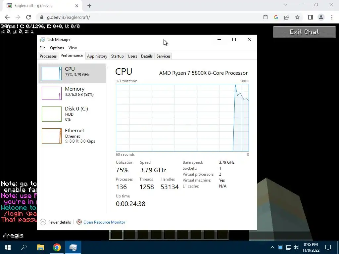Open the Chrome profile avatar
This screenshot has width=339, height=254.
pyautogui.click(x=321, y=17)
